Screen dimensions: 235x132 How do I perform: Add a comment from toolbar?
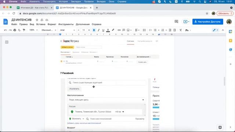tap(124, 30)
